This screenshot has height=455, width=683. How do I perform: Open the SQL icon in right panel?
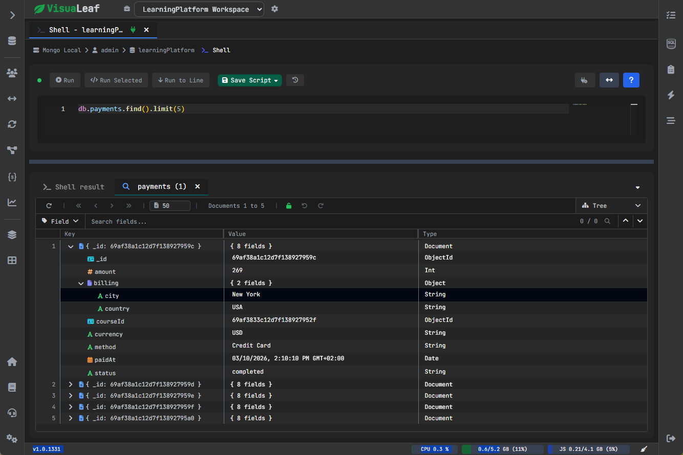click(x=671, y=44)
